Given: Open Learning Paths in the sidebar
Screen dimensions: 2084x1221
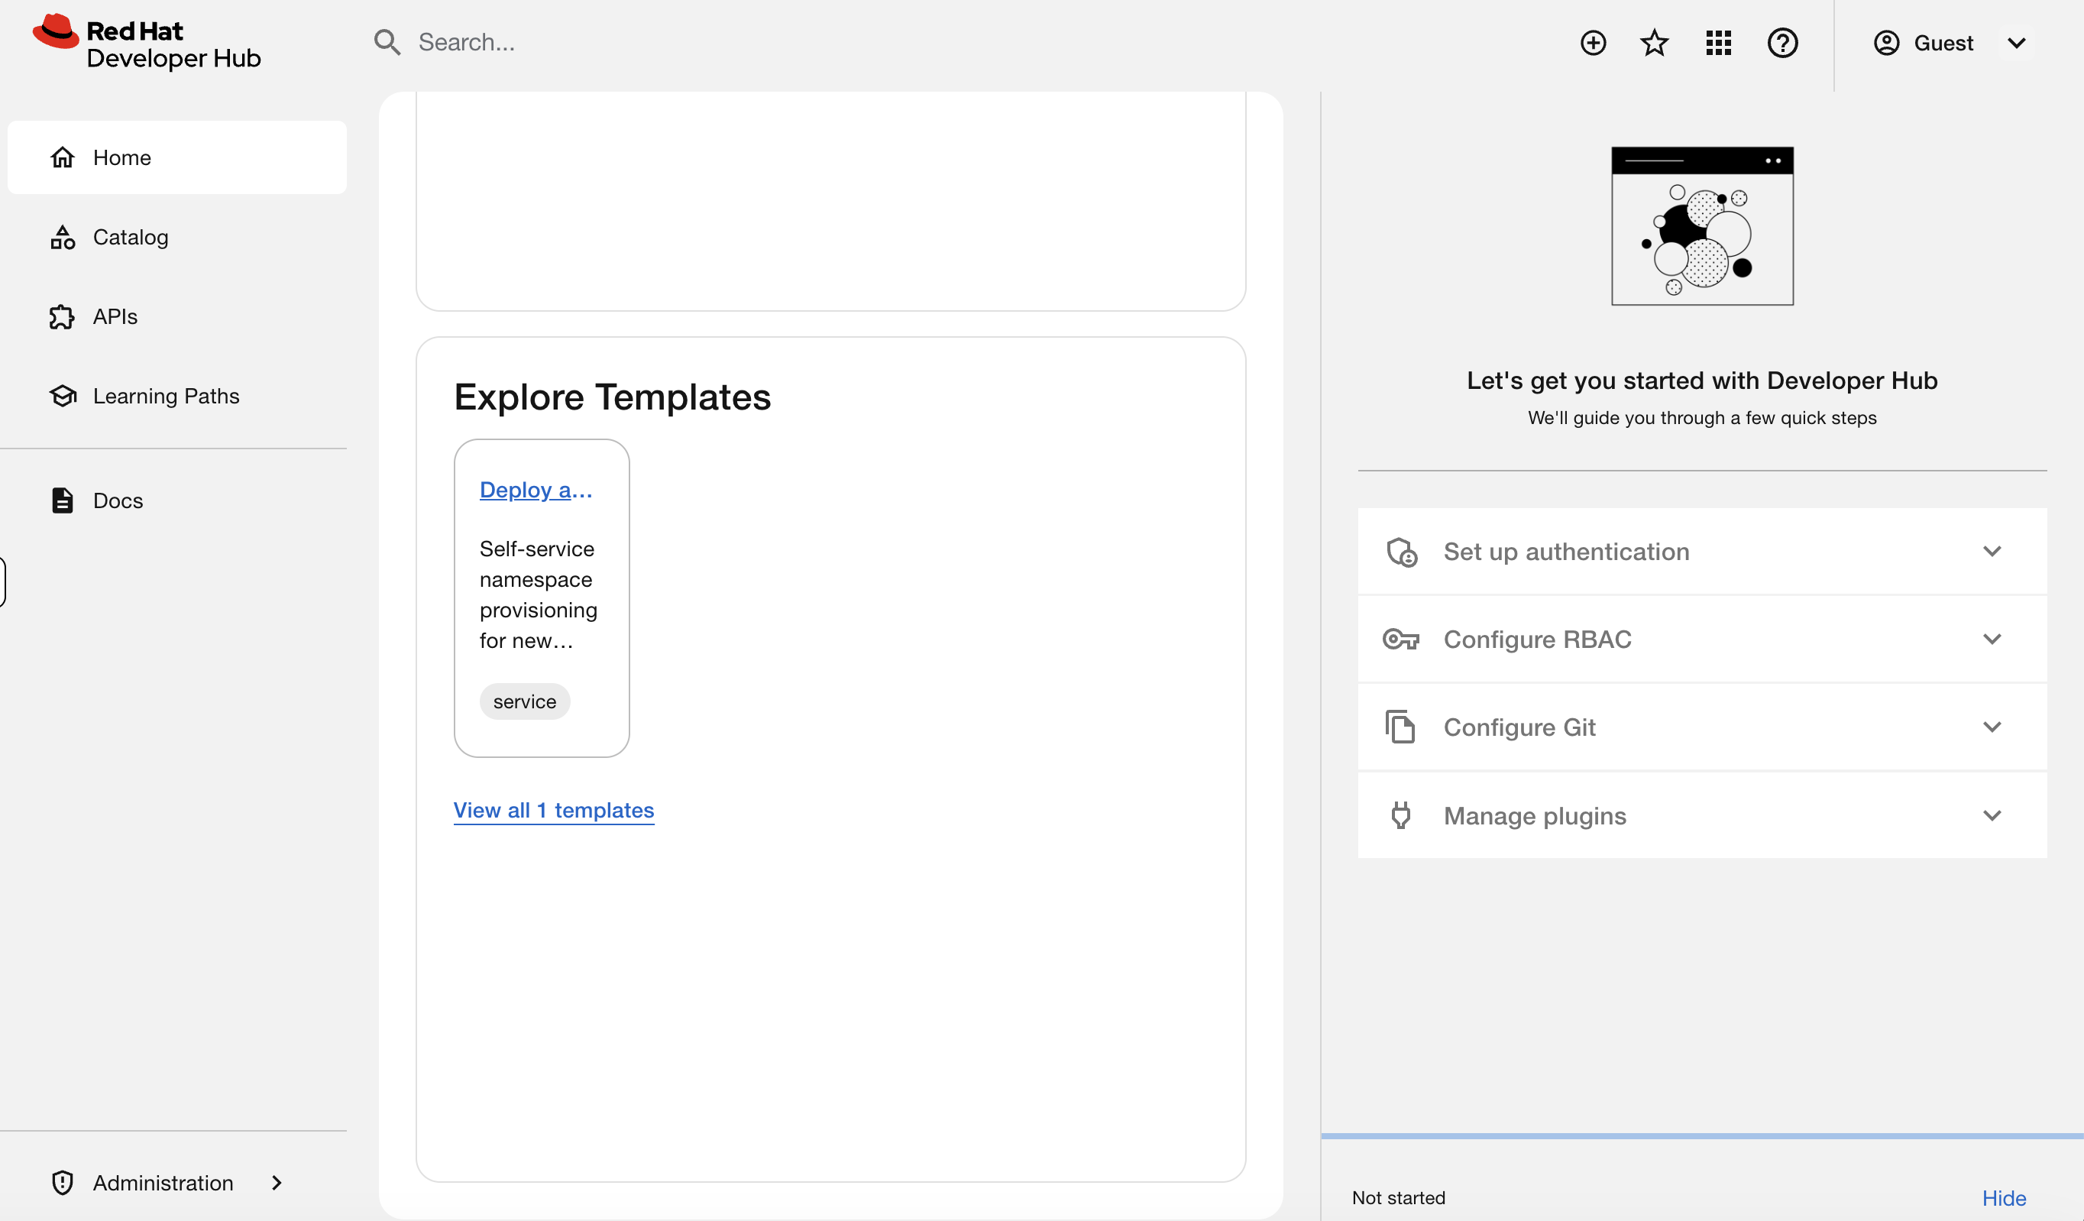Looking at the screenshot, I should point(177,396).
